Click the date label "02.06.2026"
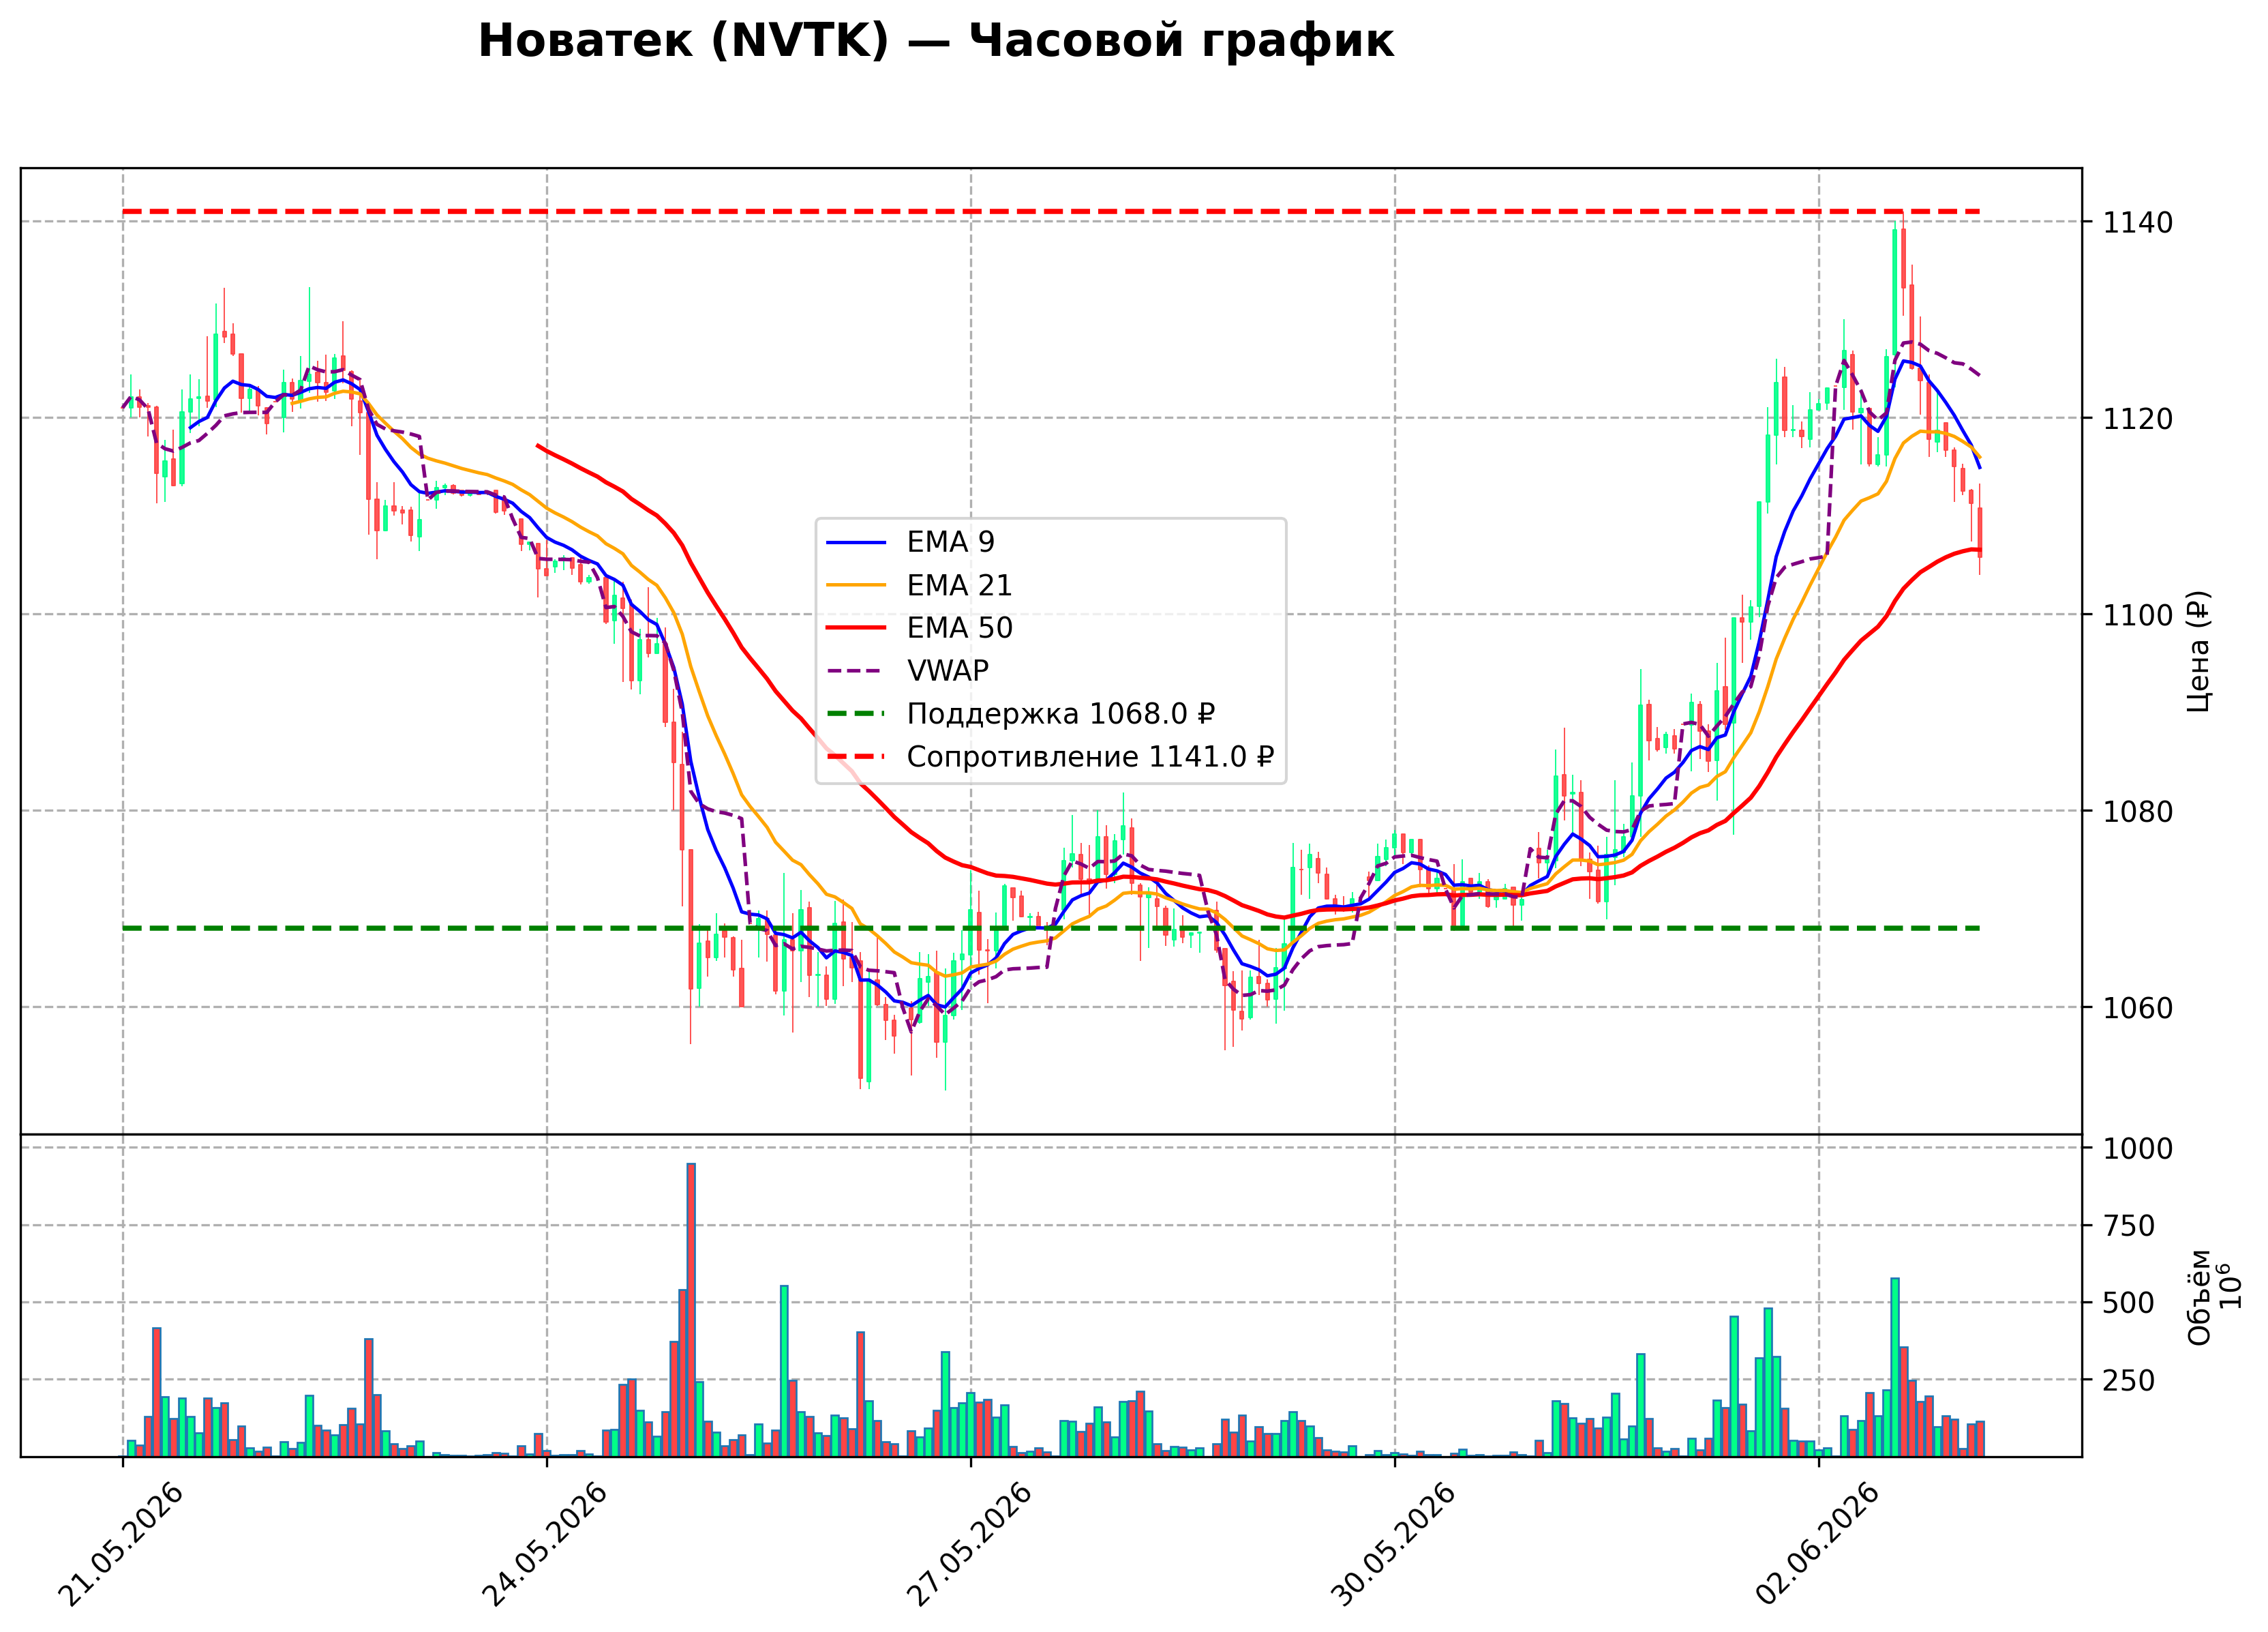The height and width of the screenshot is (1632, 2268). (x=1817, y=1545)
